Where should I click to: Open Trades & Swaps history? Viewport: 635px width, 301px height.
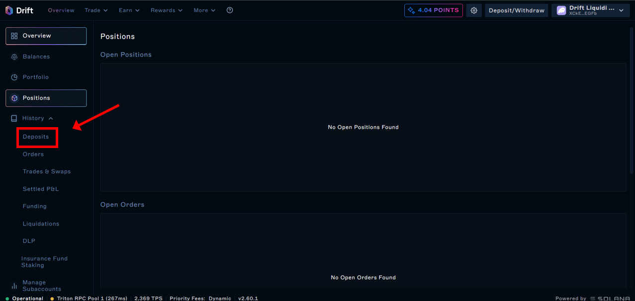tap(47, 171)
